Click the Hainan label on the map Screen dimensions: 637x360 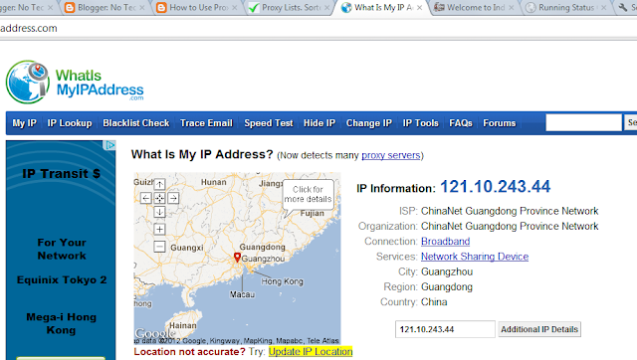[x=183, y=325]
